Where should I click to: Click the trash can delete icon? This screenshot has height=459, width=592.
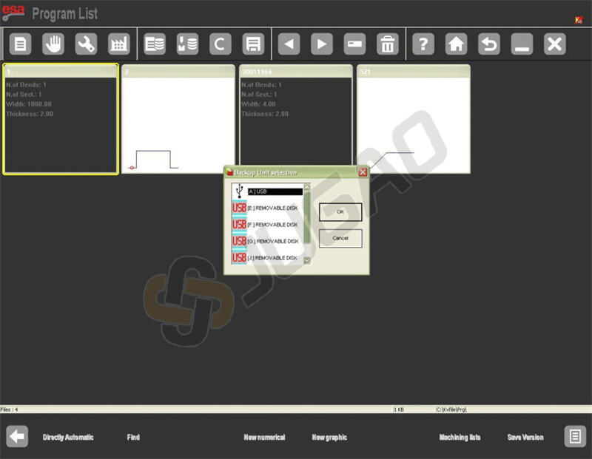pyautogui.click(x=387, y=44)
